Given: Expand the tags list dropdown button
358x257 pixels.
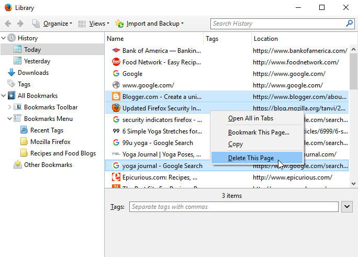Looking at the screenshot, I should click(346, 207).
